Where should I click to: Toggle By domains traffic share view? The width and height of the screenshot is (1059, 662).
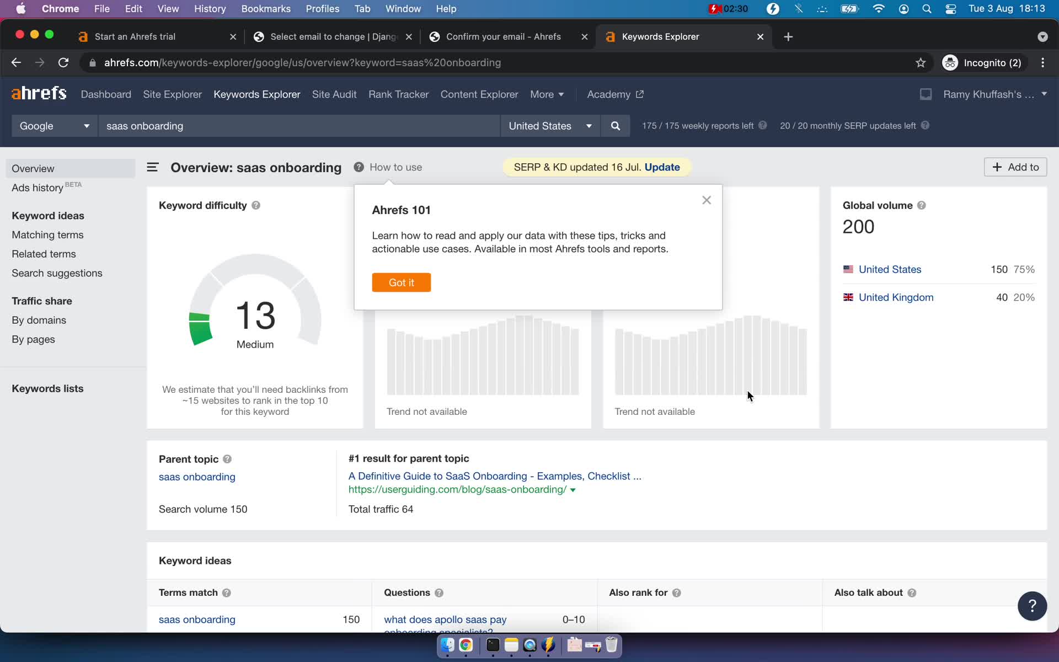(x=39, y=319)
